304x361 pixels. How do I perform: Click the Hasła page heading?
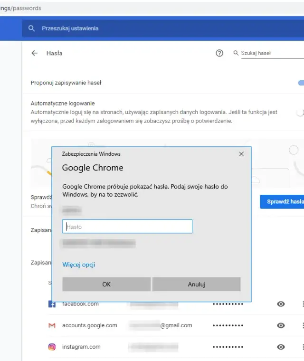pos(54,53)
